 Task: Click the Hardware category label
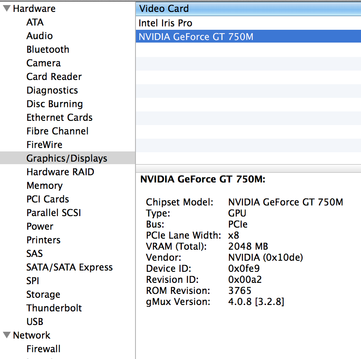pyautogui.click(x=34, y=9)
